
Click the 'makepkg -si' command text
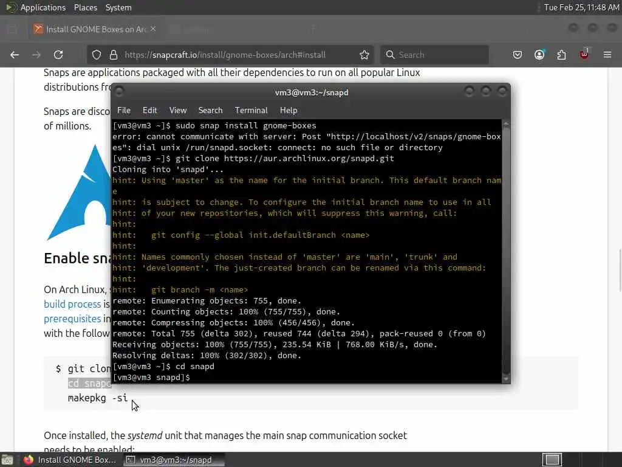(98, 398)
